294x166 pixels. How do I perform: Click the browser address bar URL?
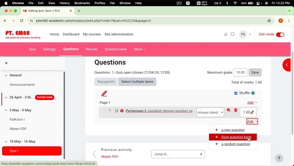click(93, 21)
